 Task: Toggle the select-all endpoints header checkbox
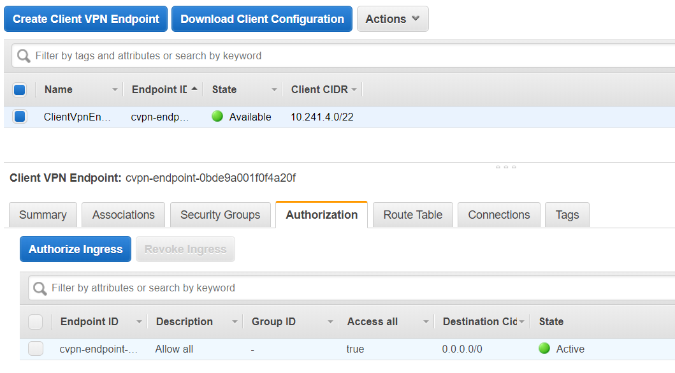click(x=20, y=90)
